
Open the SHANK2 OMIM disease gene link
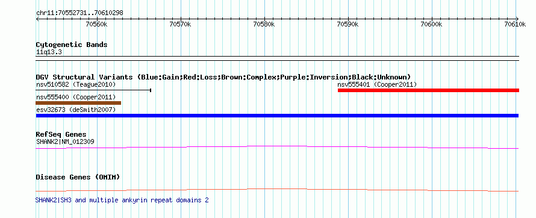pos(122,200)
